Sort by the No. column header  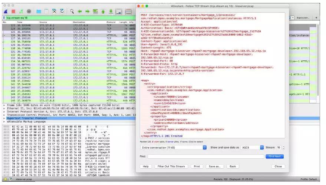click(x=4, y=22)
